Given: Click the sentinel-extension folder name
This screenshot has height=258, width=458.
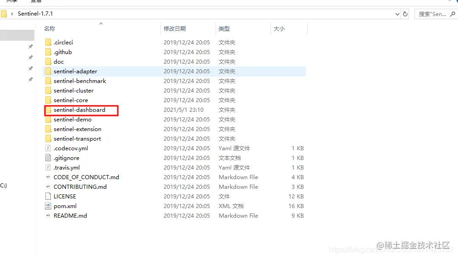Looking at the screenshot, I should click(77, 129).
